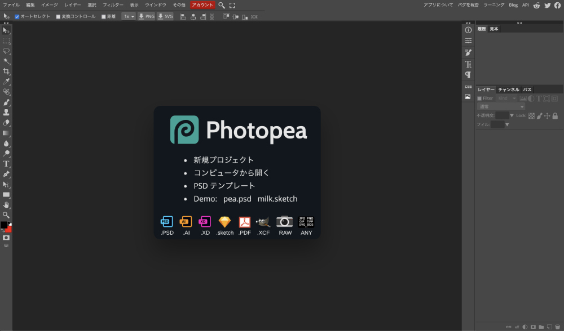The width and height of the screenshot is (564, 331).
Task: Click the アカウント button
Action: 202,5
